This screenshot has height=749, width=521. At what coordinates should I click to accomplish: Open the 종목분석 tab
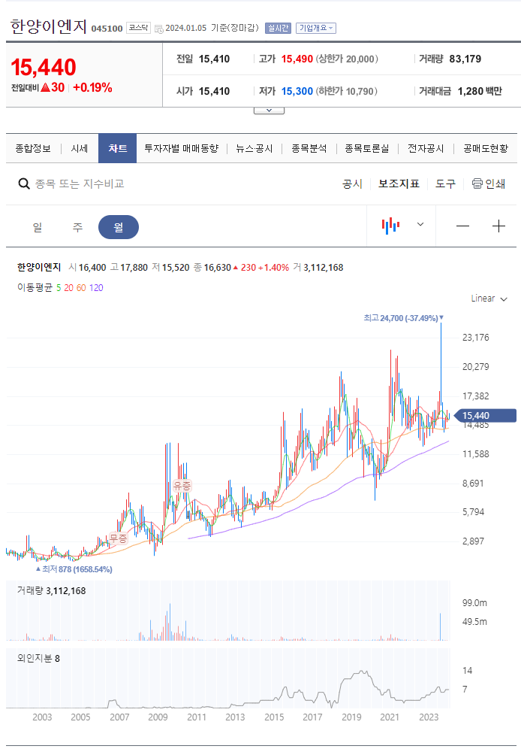pyautogui.click(x=309, y=149)
